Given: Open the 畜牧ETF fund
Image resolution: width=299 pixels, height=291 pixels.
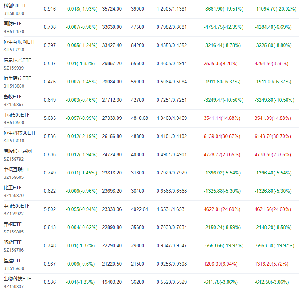Looking at the screenshot, I should click(13, 97).
